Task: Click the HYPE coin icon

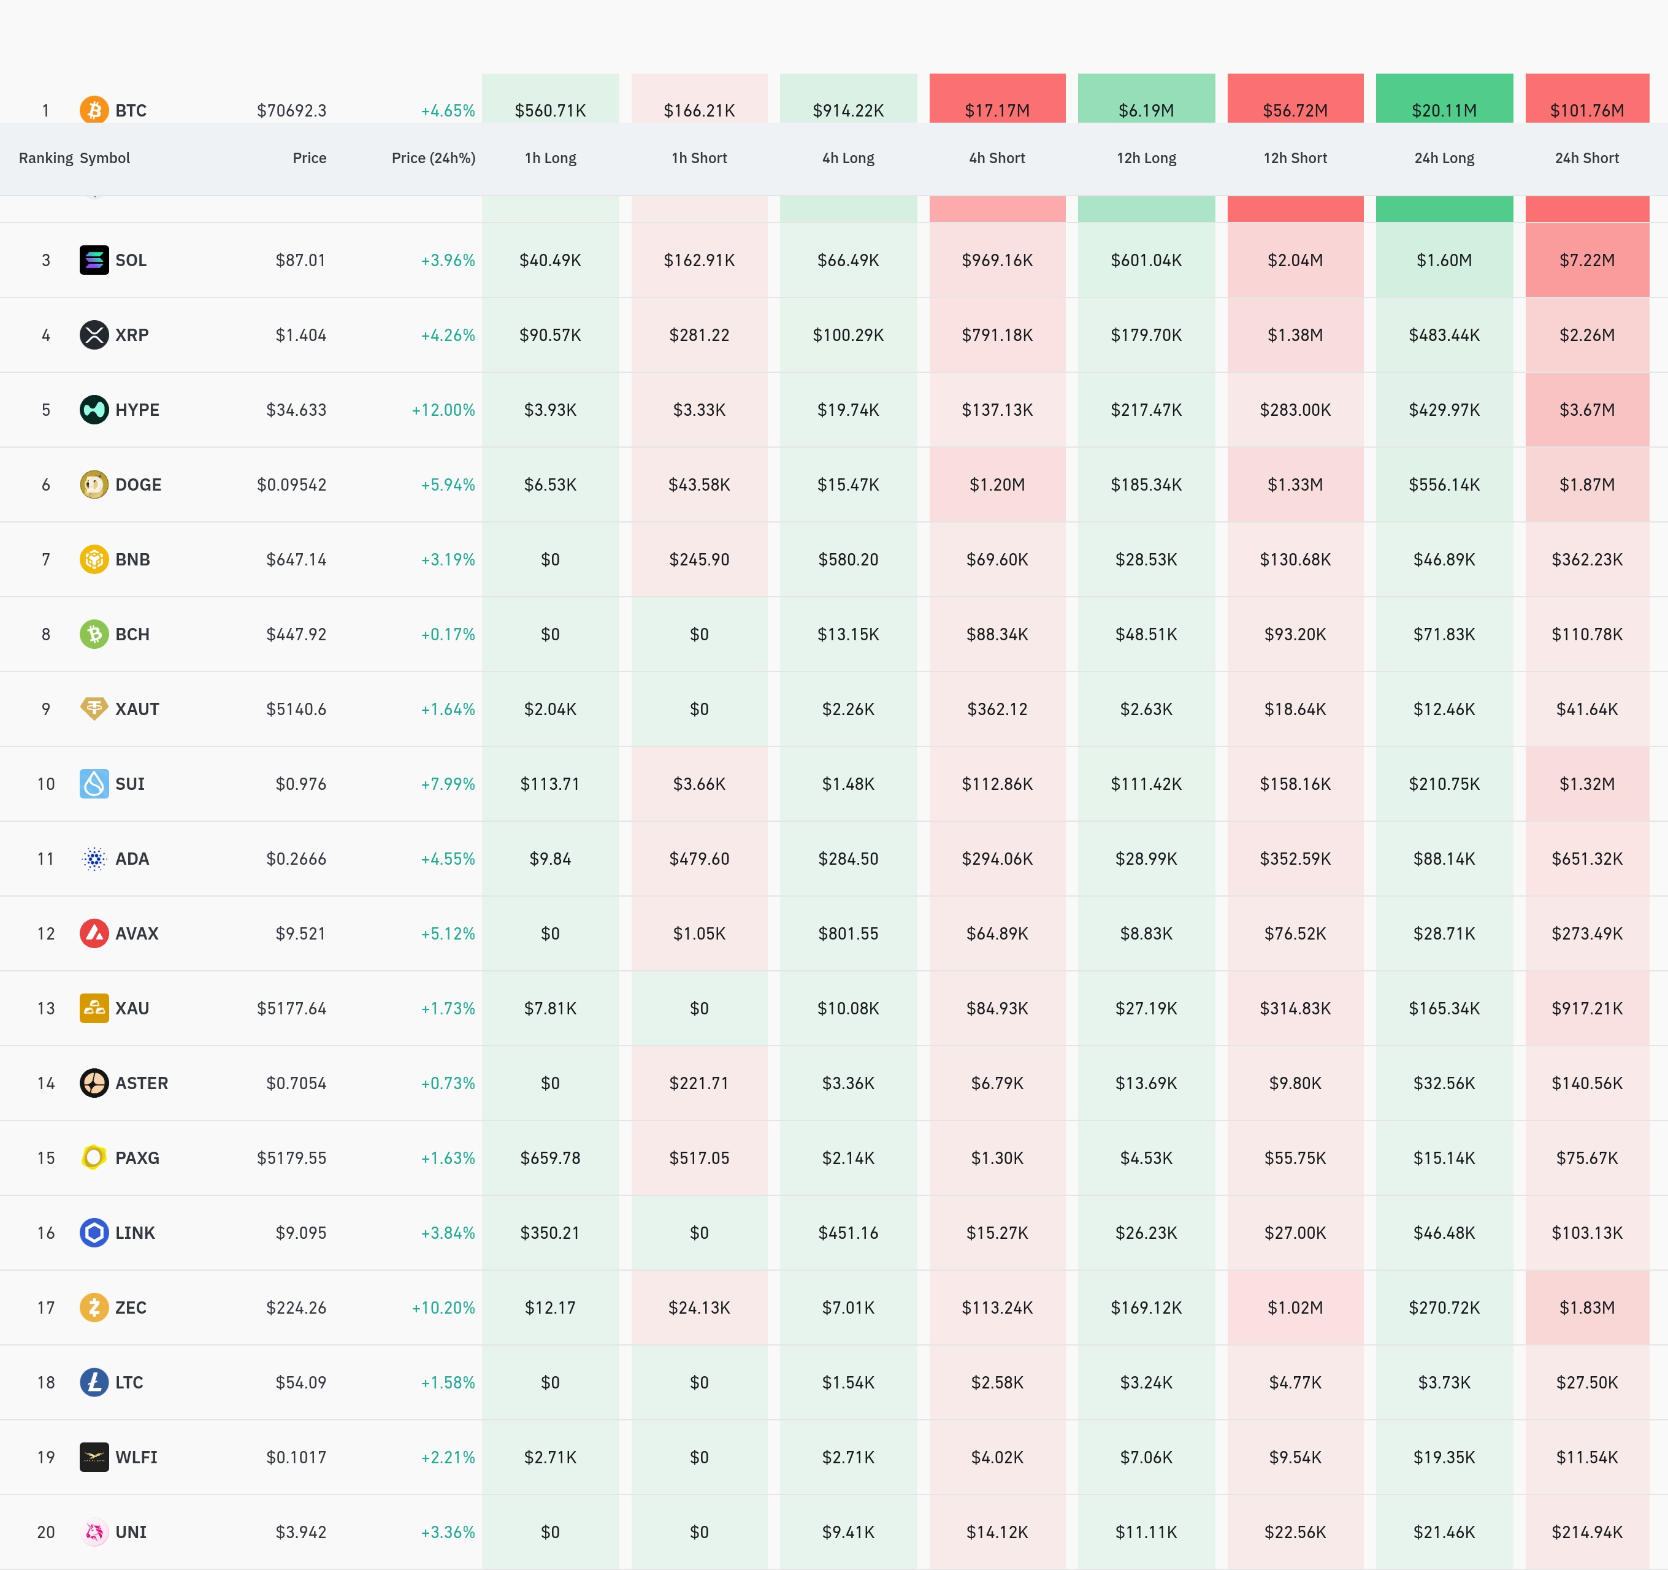Action: pyautogui.click(x=94, y=410)
